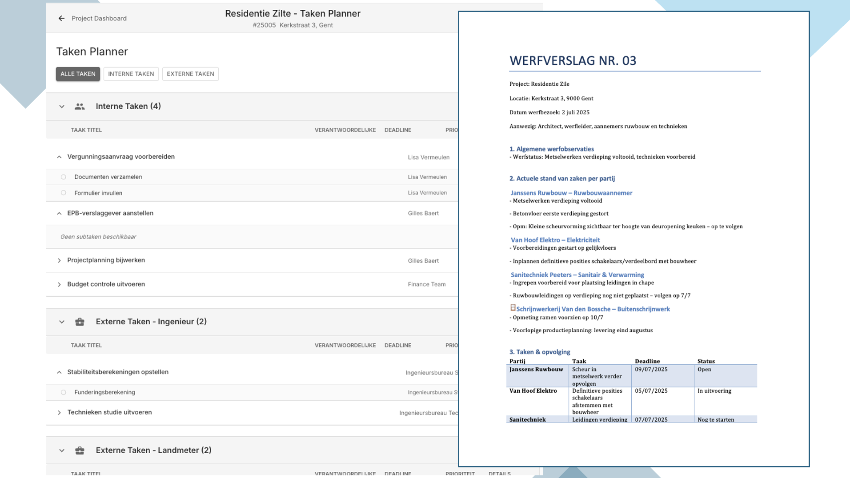Go back using the Project Dashboard arrow
The image size is (850, 478).
click(x=61, y=18)
